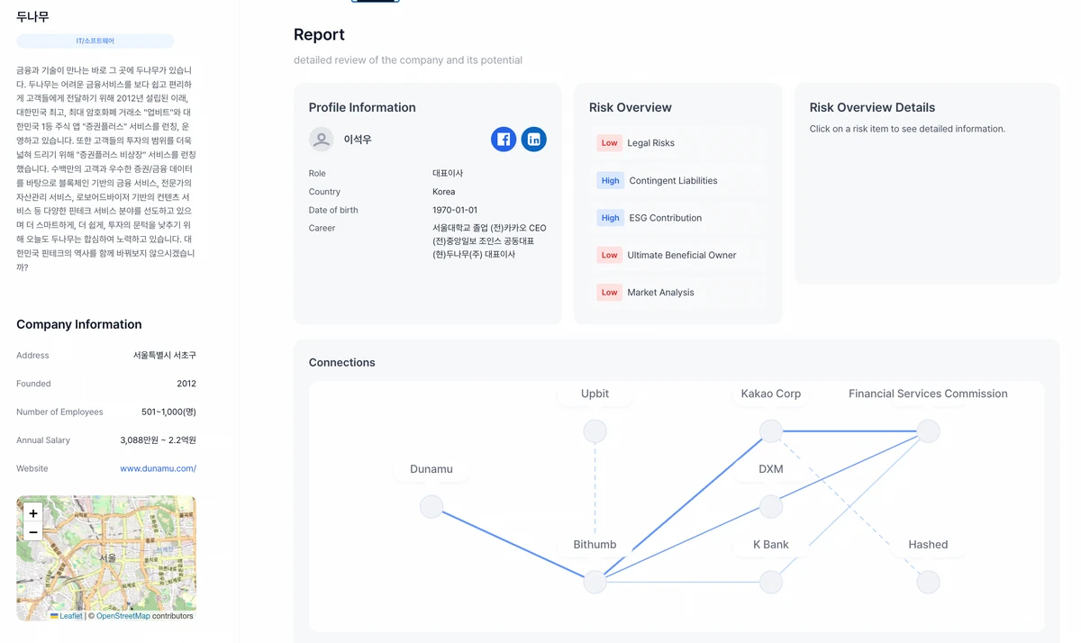Select the Market Analysis risk item

677,292
